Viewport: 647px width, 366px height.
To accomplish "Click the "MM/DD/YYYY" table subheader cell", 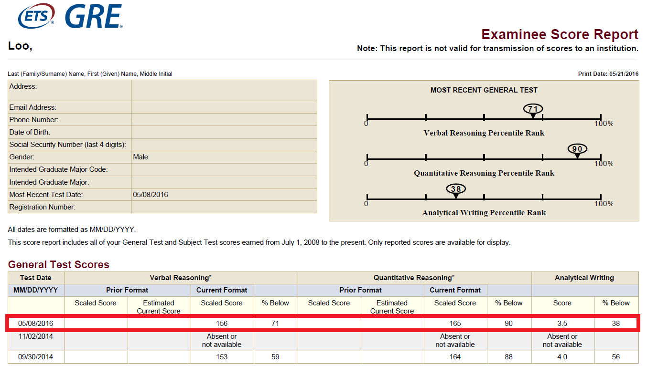I will [36, 290].
